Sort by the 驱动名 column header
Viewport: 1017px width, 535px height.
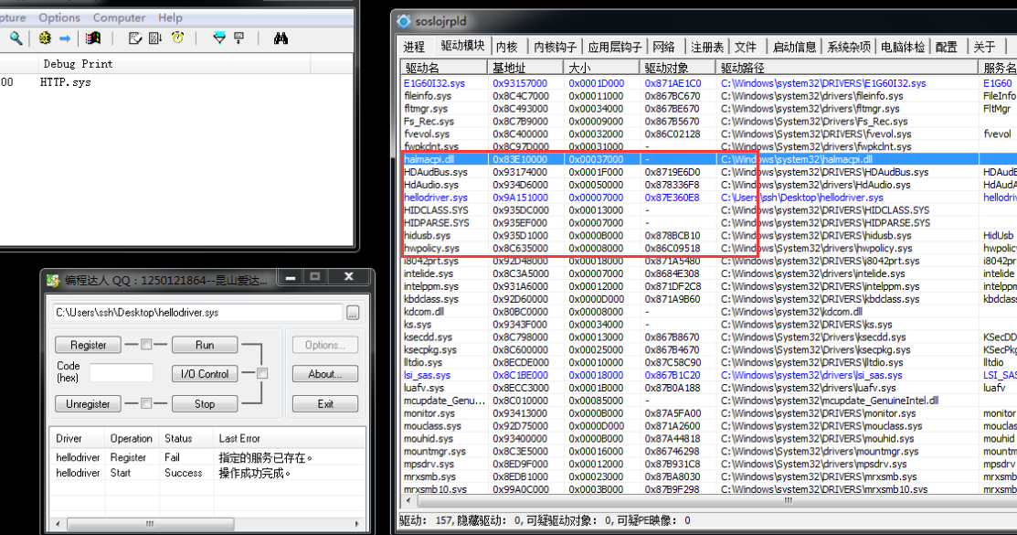444,68
